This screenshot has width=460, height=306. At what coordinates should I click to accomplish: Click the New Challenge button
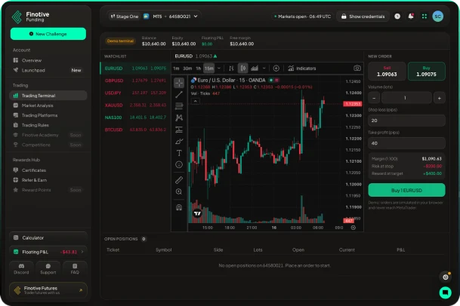coord(48,34)
